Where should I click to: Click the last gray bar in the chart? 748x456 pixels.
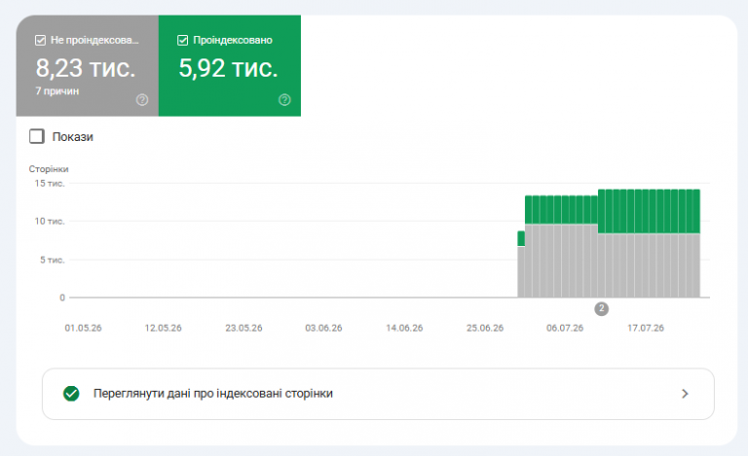coord(696,265)
